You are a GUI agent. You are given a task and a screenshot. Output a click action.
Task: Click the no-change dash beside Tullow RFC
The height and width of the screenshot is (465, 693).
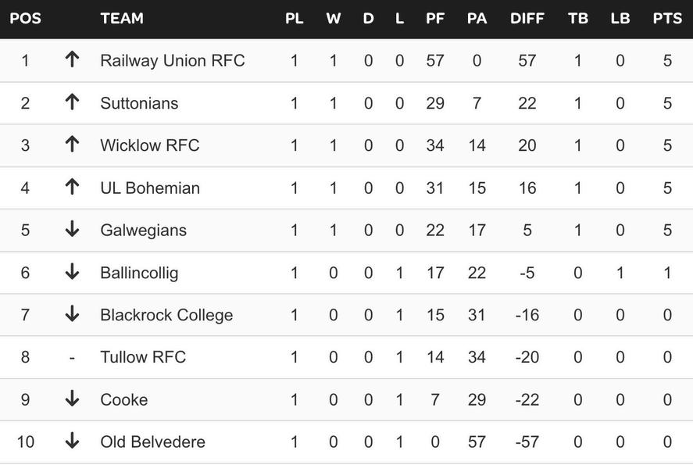[72, 357]
